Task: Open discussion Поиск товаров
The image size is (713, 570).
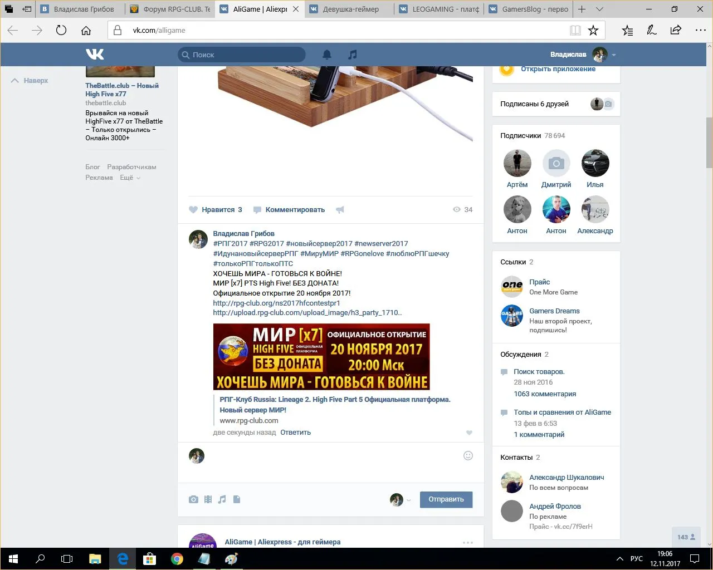Action: click(539, 372)
